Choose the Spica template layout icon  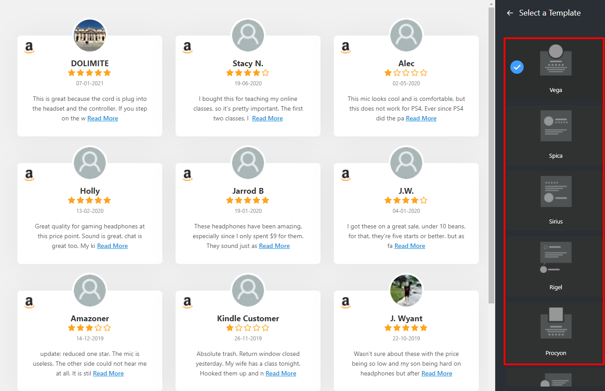click(x=556, y=126)
